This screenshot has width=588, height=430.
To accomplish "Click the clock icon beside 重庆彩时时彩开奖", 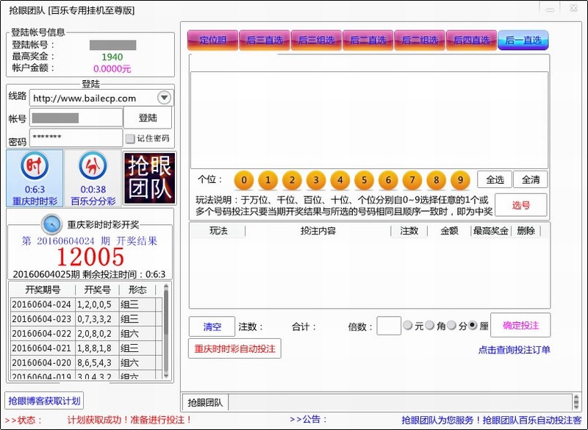I will click(51, 223).
